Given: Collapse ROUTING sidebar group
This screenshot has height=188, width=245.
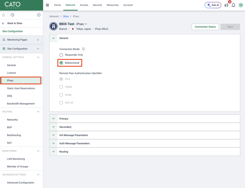Looking at the screenshot, I should point(38,112).
